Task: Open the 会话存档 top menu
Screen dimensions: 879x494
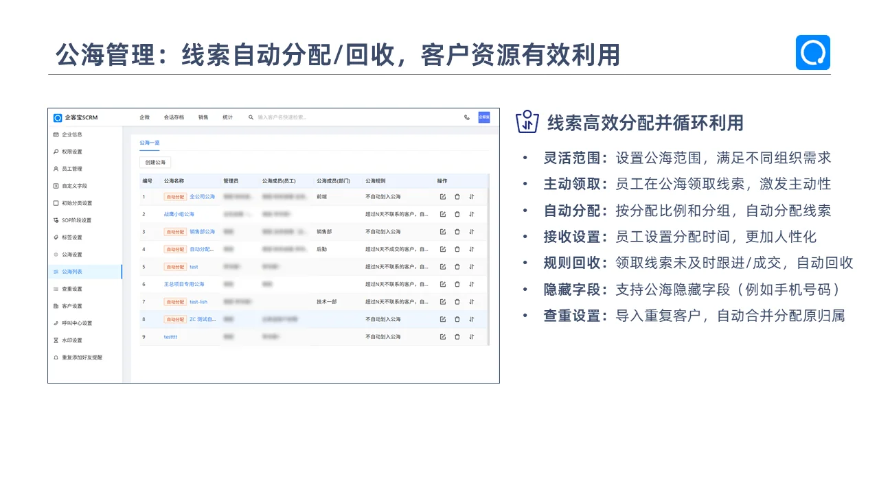Action: coord(174,117)
